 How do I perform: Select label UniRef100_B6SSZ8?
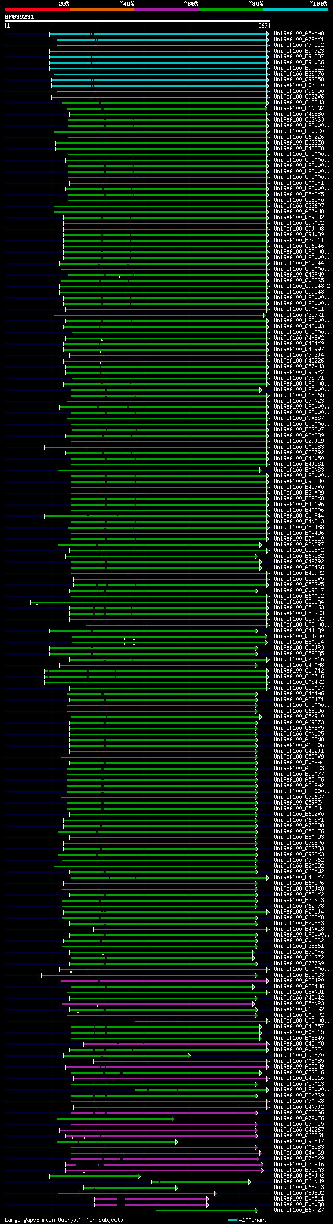(x=299, y=143)
